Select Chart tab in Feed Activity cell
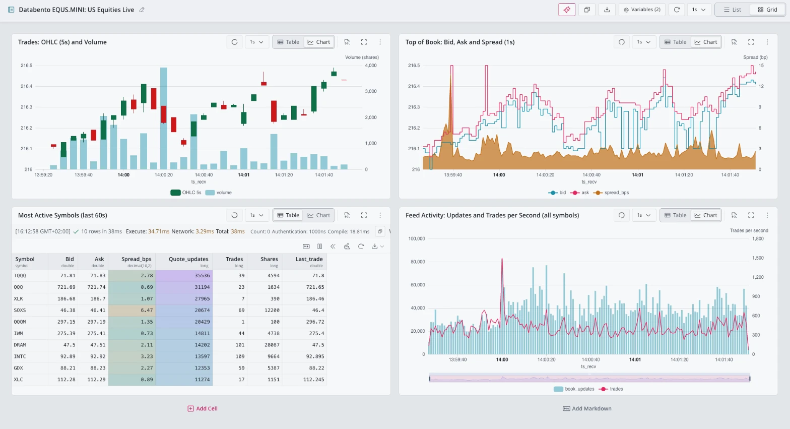The image size is (790, 429). click(x=706, y=215)
